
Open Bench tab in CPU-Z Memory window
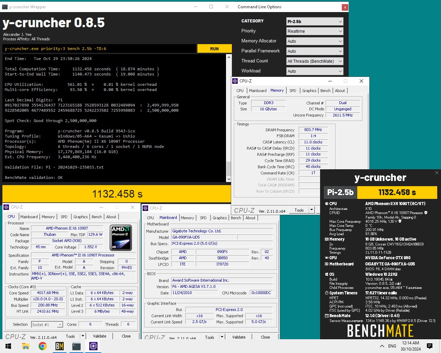click(325, 91)
